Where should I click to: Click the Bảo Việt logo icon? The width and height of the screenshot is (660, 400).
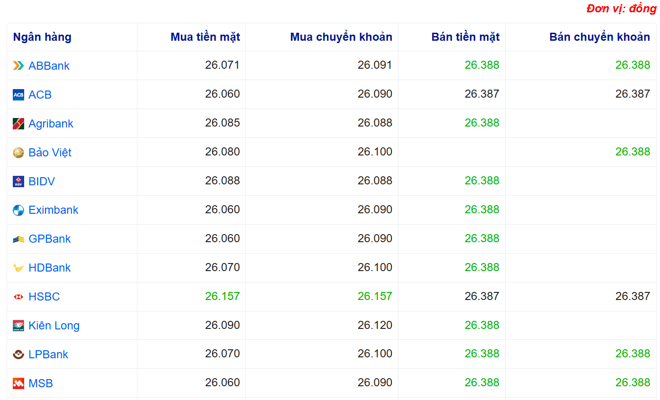point(18,153)
